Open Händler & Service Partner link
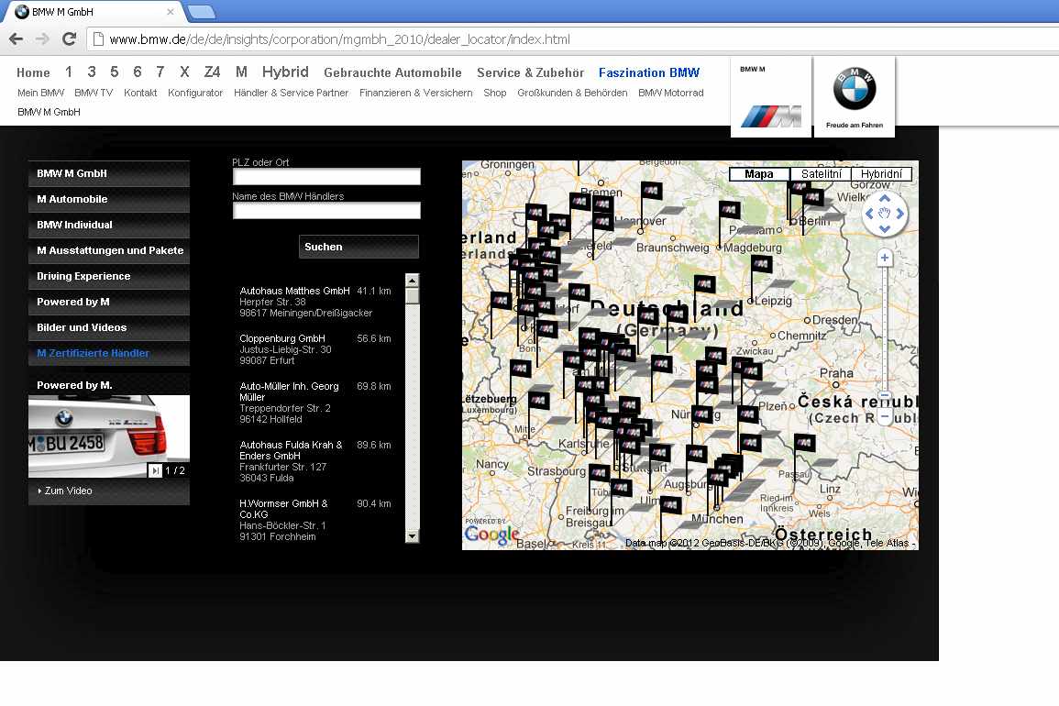 tap(291, 93)
